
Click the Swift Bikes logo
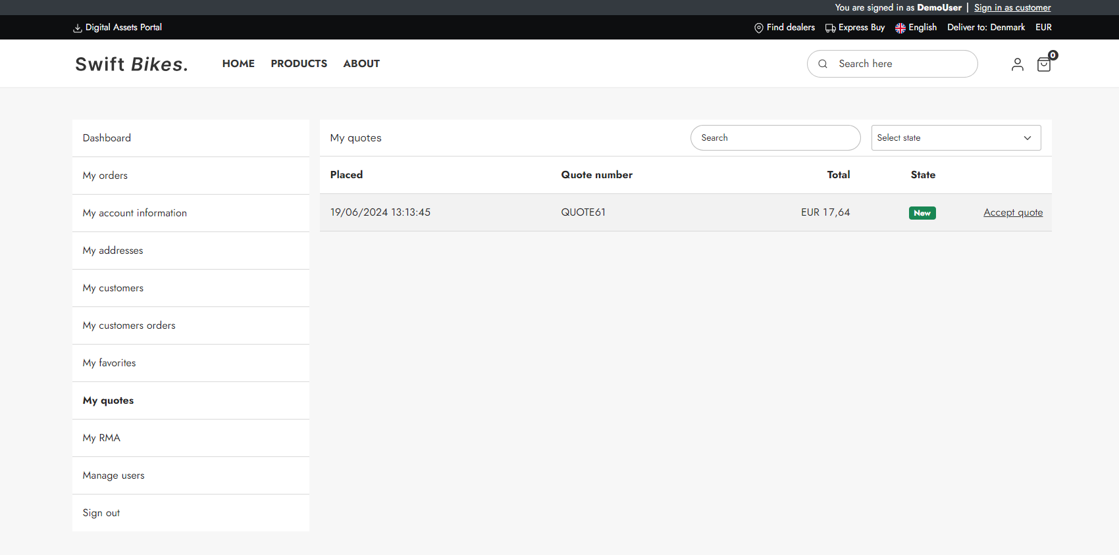coord(132,64)
